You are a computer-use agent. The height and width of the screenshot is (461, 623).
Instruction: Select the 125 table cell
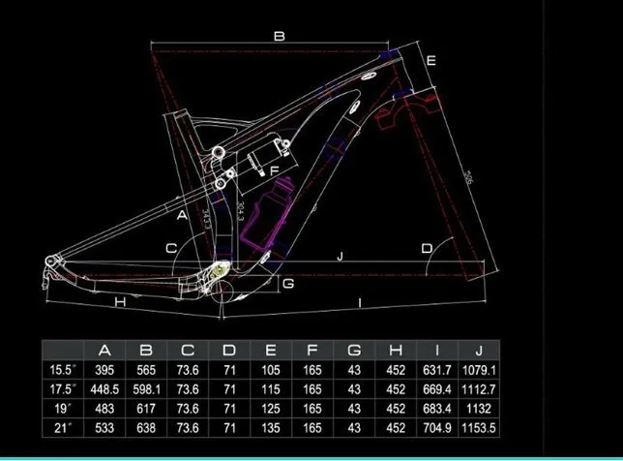point(271,409)
